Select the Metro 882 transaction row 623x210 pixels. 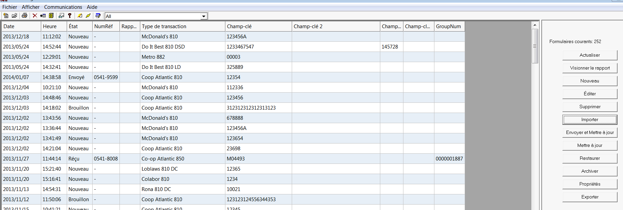pos(233,57)
